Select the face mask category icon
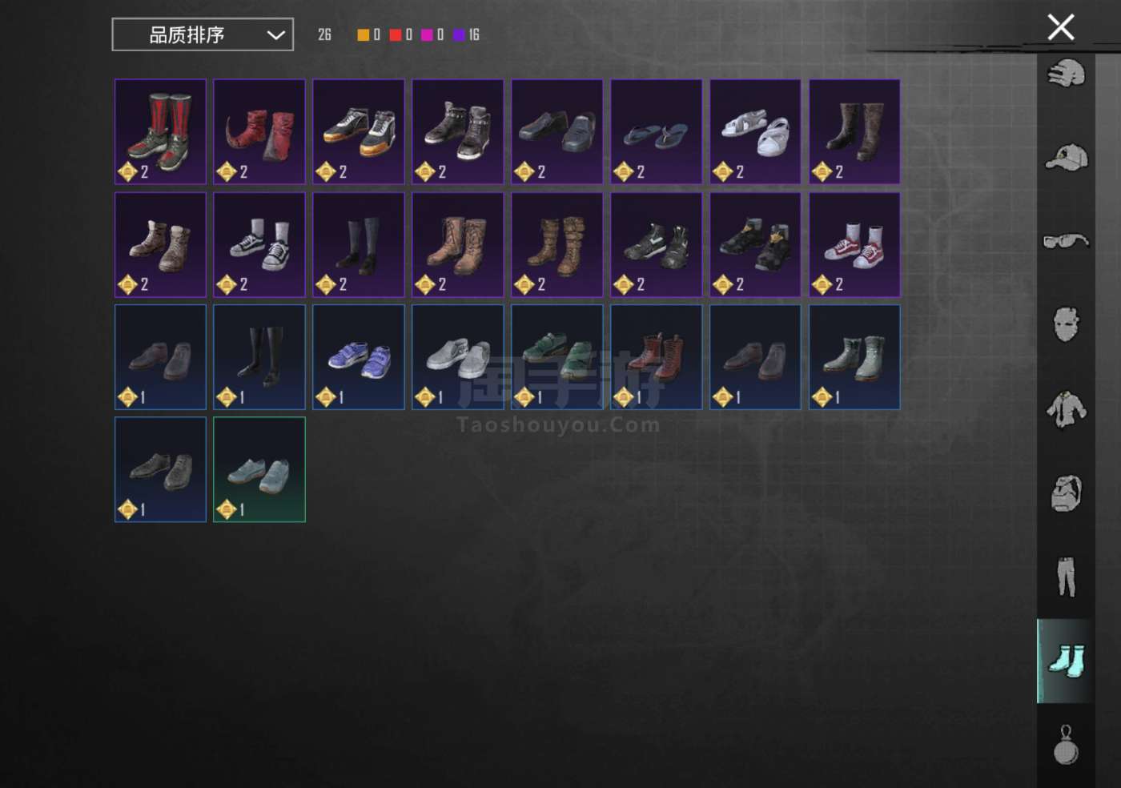 (x=1066, y=324)
